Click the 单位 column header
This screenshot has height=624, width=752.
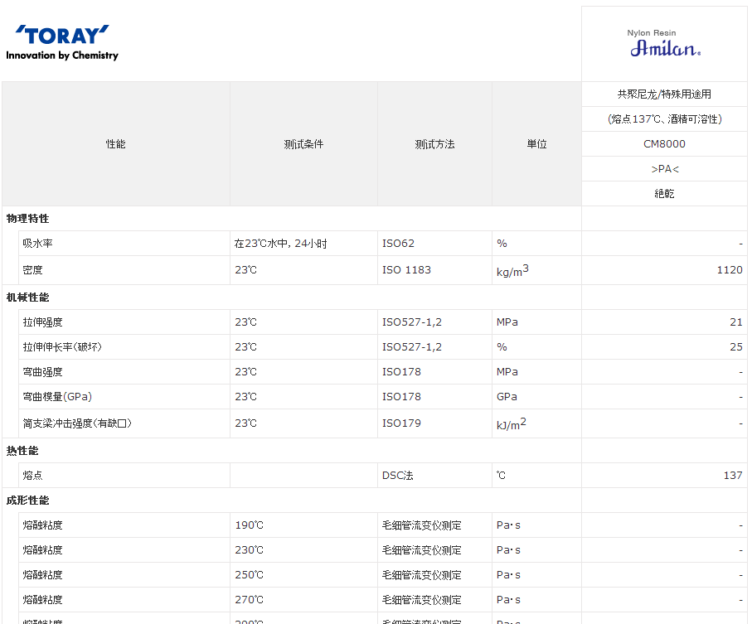536,144
